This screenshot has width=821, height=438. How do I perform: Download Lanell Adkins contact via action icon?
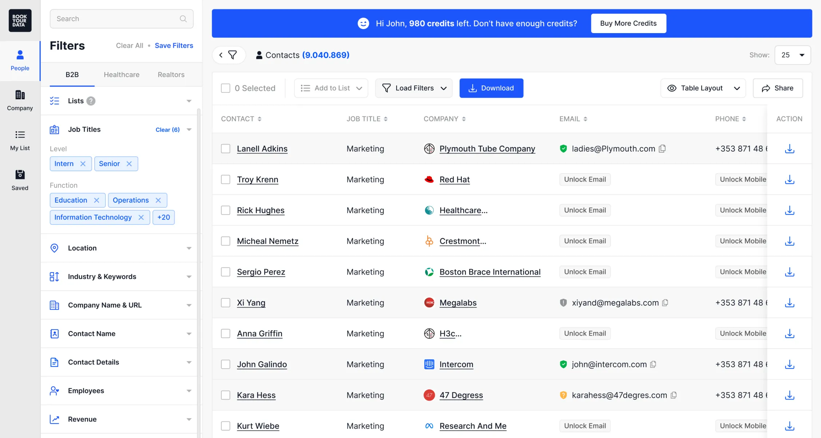pos(789,148)
